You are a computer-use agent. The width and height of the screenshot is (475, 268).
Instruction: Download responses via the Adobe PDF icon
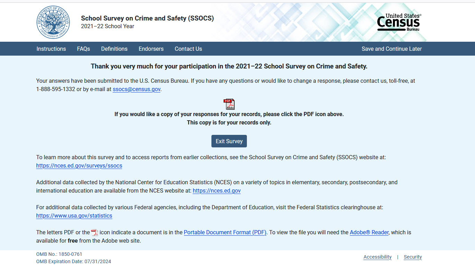(x=229, y=104)
